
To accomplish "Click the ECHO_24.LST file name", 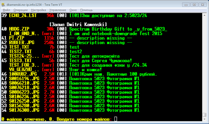I will (23, 15).
